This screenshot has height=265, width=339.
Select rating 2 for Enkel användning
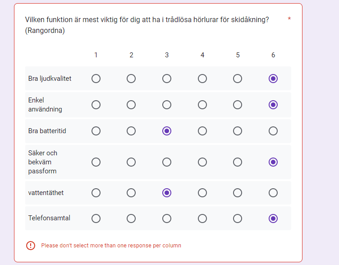(x=131, y=105)
